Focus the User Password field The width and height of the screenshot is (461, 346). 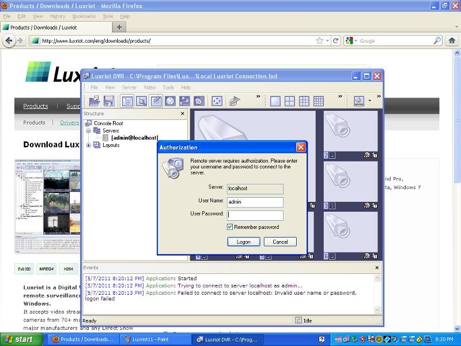[x=255, y=215]
